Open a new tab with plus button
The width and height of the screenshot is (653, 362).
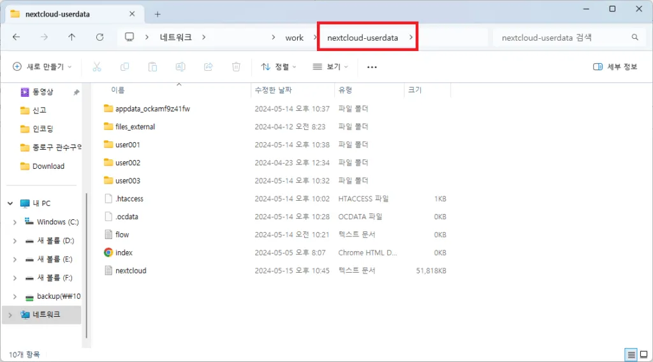pyautogui.click(x=158, y=14)
